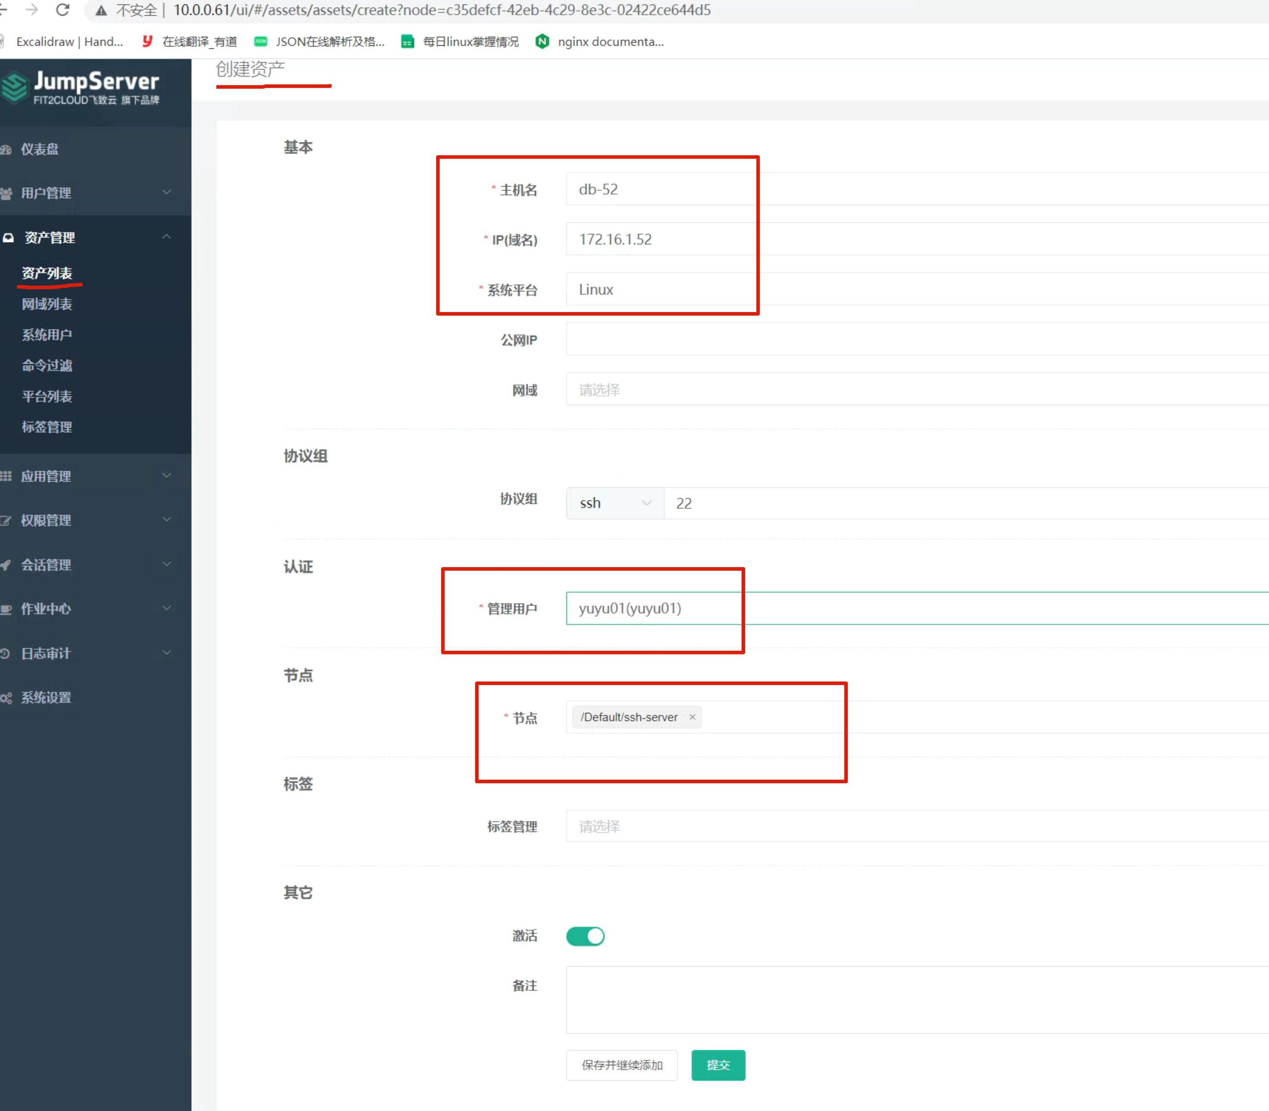Click the 提交 submit button
1269x1111 pixels.
click(718, 1065)
